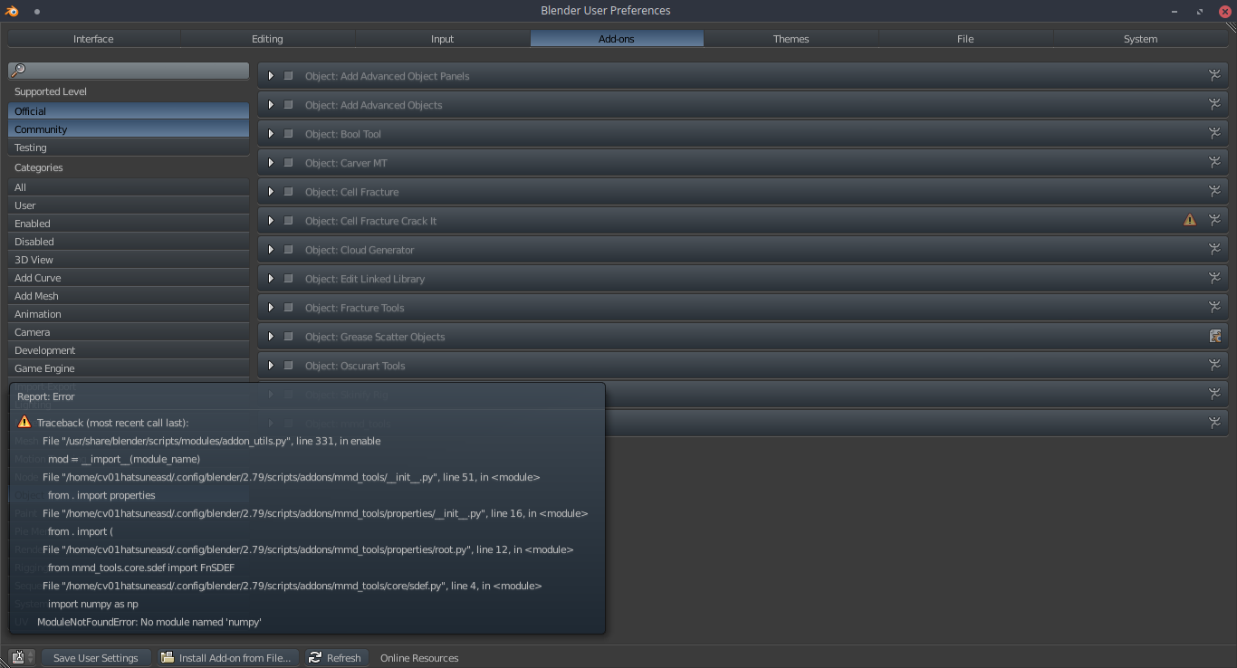
Task: Expand the Fracture Tools add-on details
Action: click(x=270, y=307)
